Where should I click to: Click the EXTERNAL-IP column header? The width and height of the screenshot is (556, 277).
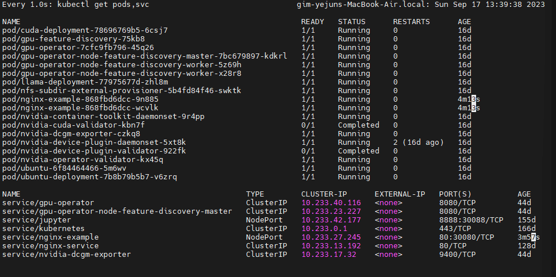tap(400, 194)
